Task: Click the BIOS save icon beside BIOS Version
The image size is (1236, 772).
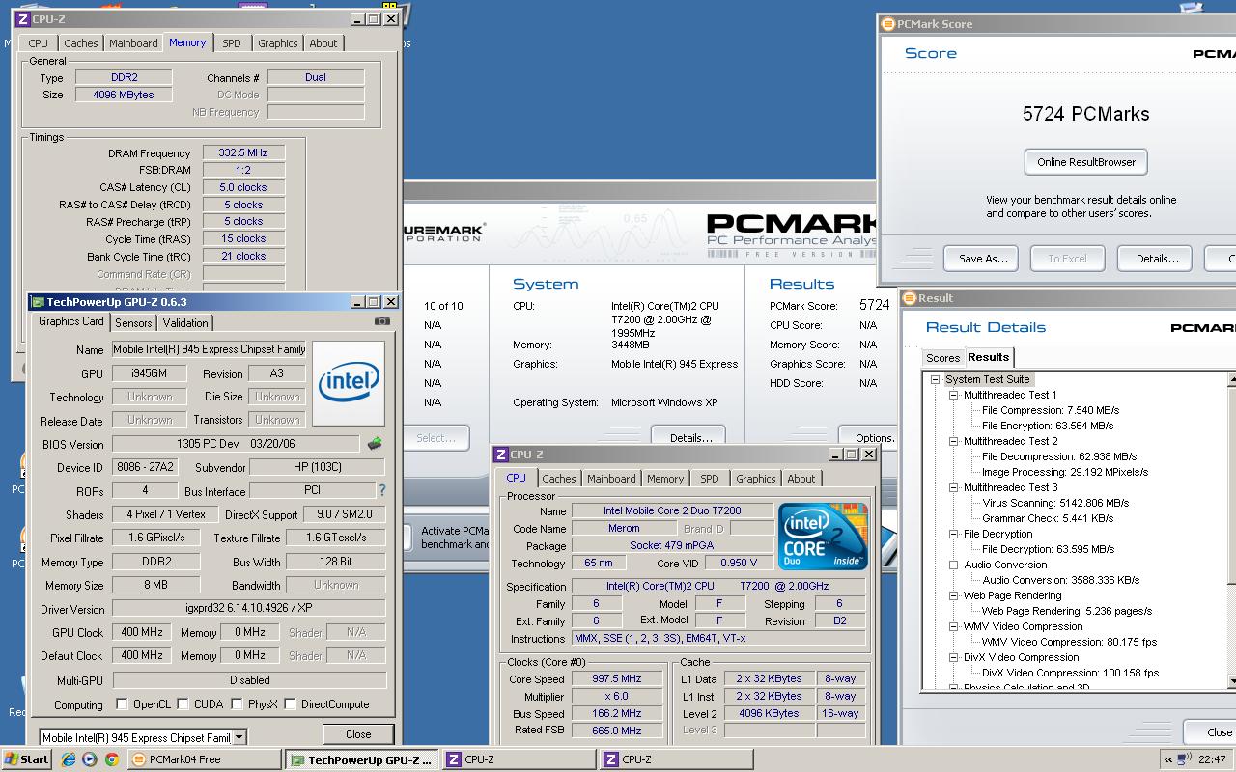Action: point(375,444)
